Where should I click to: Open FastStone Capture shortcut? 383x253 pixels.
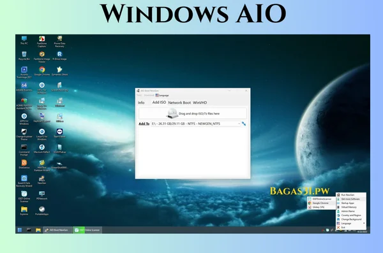click(41, 41)
